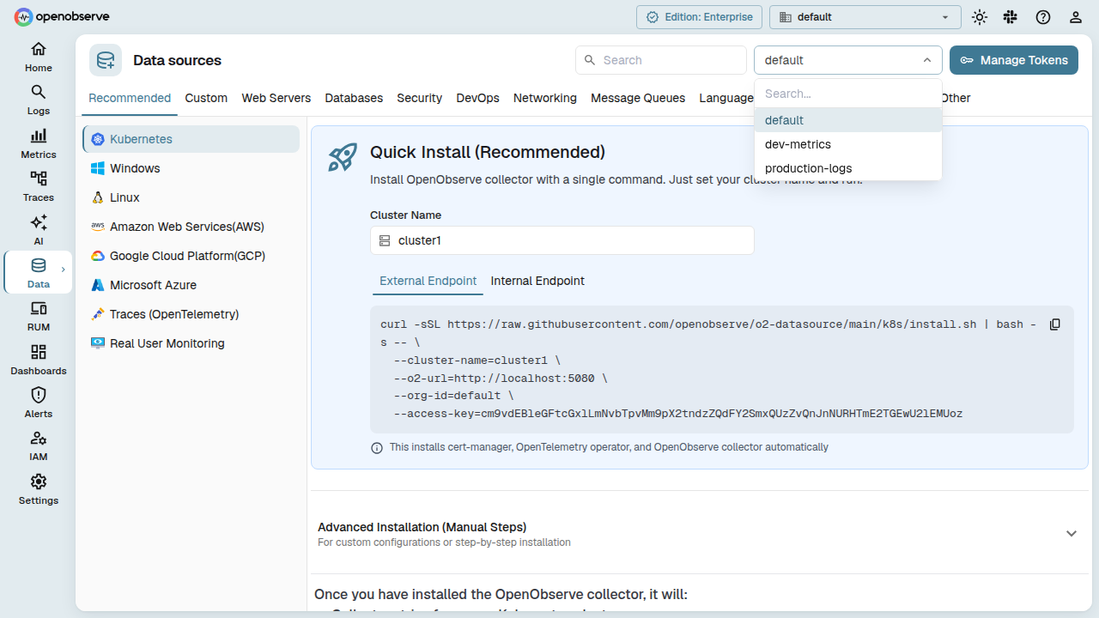Viewport: 1099px width, 618px height.
Task: Select Kubernetes data source
Action: click(191, 139)
